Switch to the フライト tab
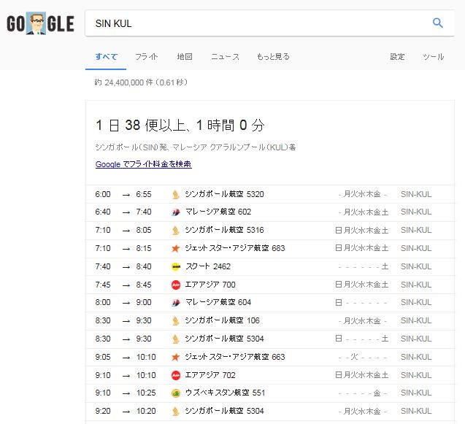Viewport: 465px width, 424px height. [146, 56]
